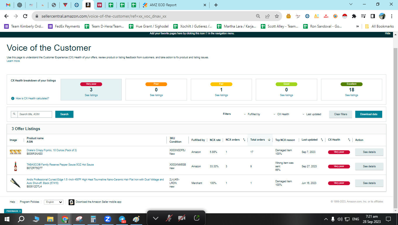Open the Chrome profile avatar
Viewport: 398px width, 225px height.
(x=382, y=16)
